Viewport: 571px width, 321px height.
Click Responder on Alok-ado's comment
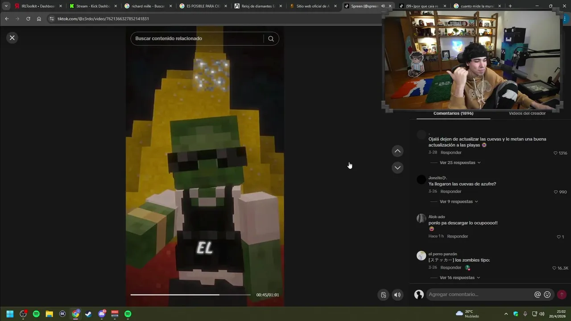point(457,236)
